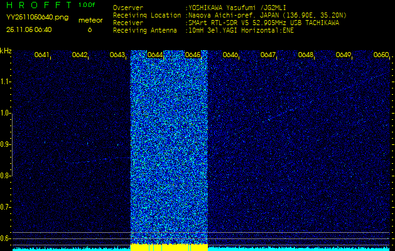Click the 0.7 kHz axis label
The width and height of the screenshot is (395, 251).
click(5, 207)
